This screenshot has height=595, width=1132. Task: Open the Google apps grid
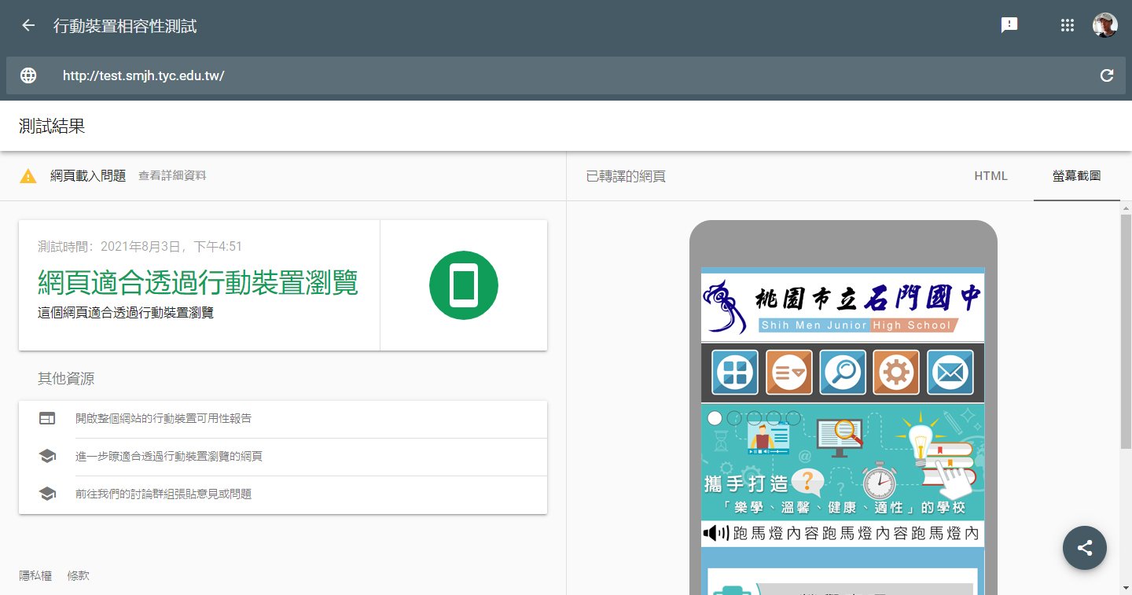tap(1067, 25)
